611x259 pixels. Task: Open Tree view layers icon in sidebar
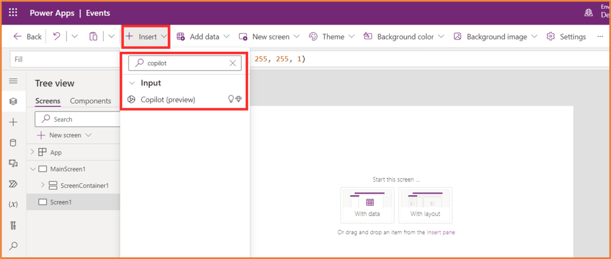pyautogui.click(x=13, y=101)
